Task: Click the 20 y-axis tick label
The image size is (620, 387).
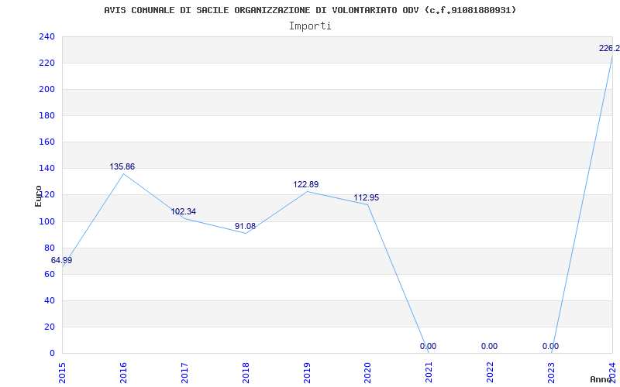Action: [50, 327]
